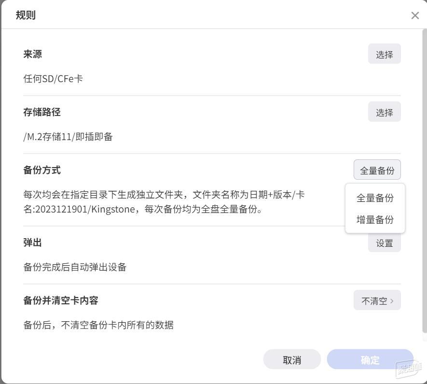The height and width of the screenshot is (384, 427).
Task: Click the 规则 dialog title
Action: 26,15
